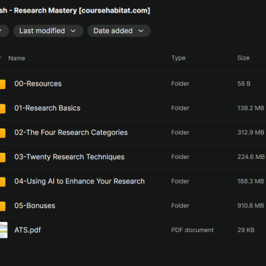Click the 168.3 MB size value
The height and width of the screenshot is (266, 266).
pyautogui.click(x=251, y=182)
